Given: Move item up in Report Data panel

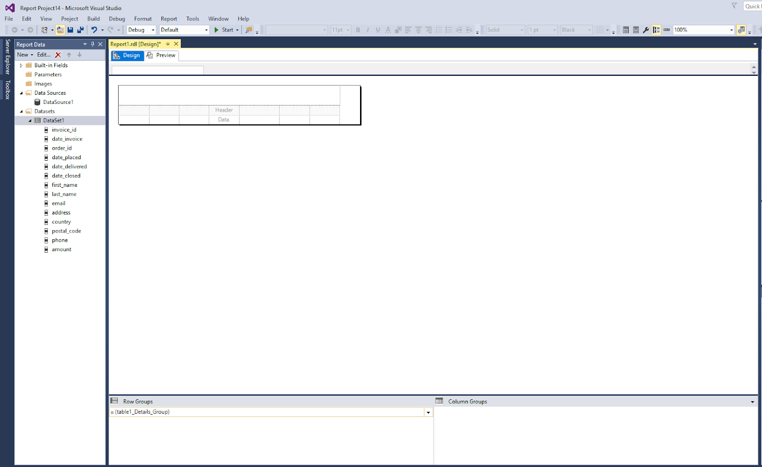Looking at the screenshot, I should [69, 55].
